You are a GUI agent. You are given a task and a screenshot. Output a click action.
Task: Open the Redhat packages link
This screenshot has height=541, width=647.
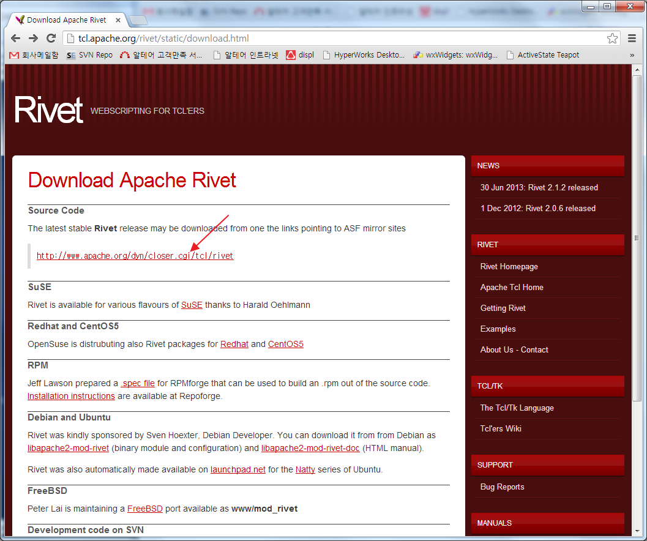(234, 344)
